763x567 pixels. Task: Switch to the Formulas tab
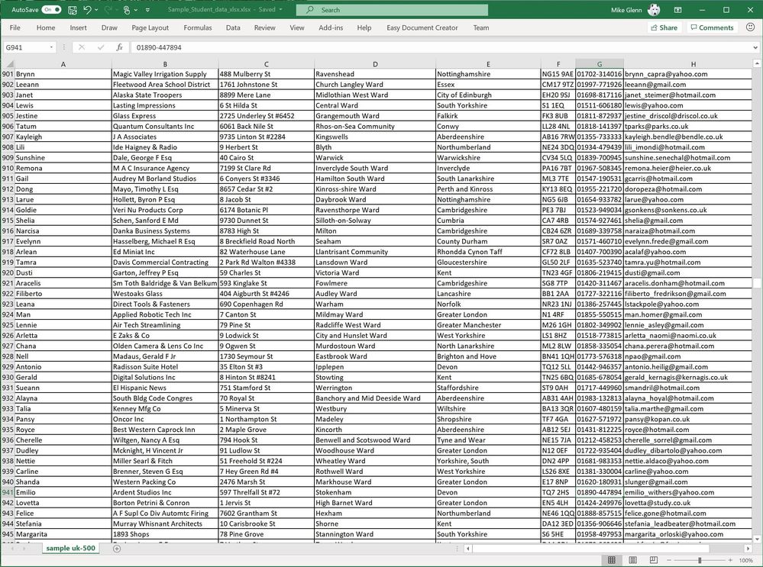(x=198, y=27)
